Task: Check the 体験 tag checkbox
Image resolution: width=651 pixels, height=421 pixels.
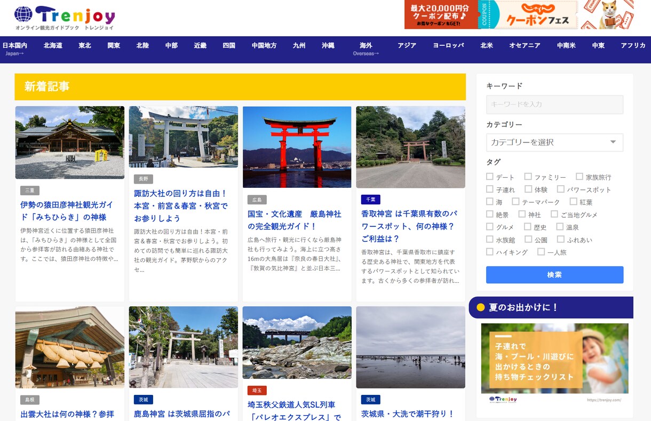Action: click(x=528, y=189)
